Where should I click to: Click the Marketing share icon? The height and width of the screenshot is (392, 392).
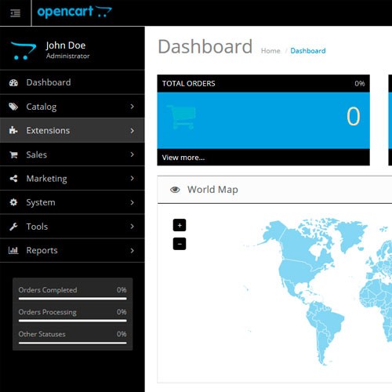[13, 179]
